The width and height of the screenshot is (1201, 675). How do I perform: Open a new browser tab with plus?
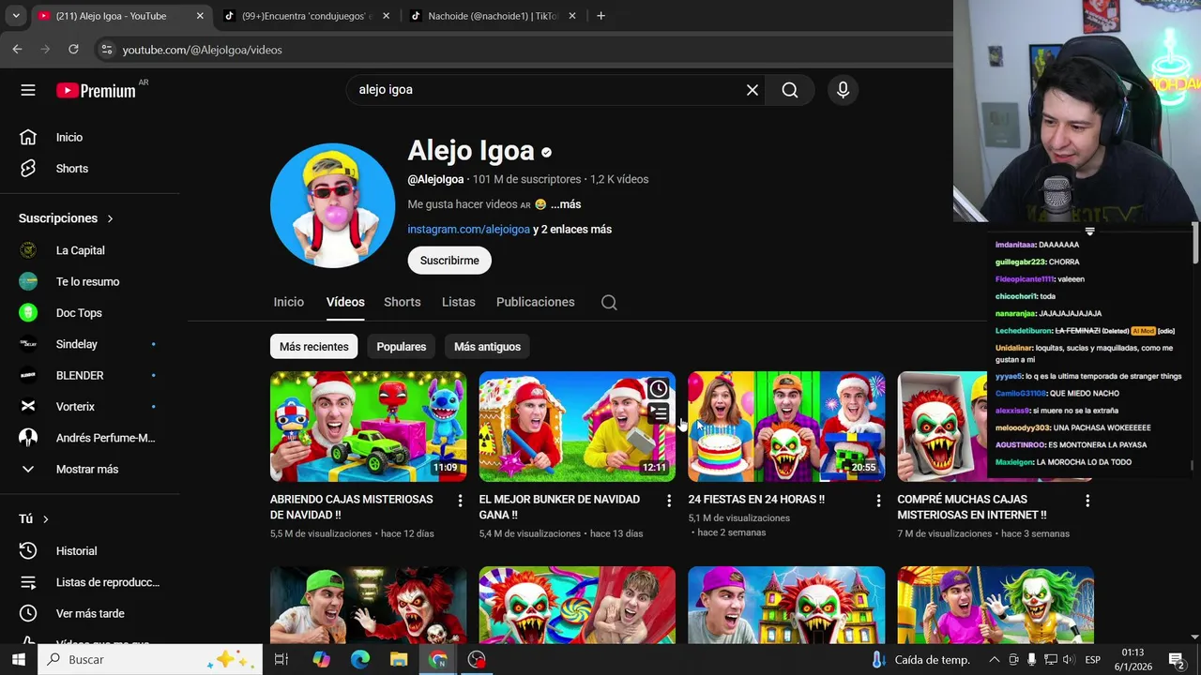coord(600,16)
